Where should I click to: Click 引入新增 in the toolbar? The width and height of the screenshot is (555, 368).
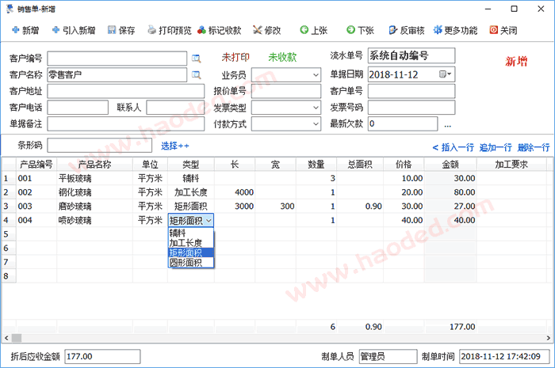click(x=74, y=30)
